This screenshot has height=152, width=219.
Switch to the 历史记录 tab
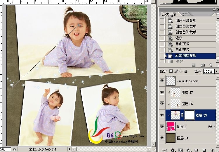point(169,14)
